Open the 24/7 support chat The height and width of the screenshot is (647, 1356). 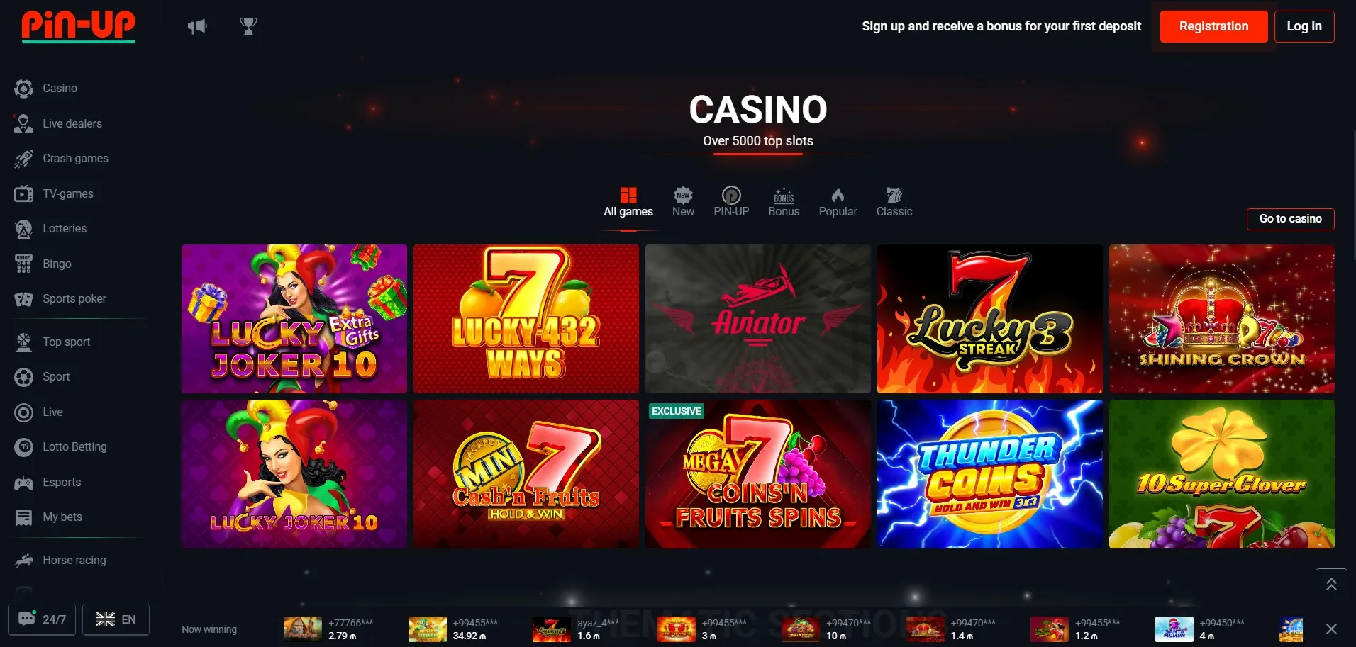42,619
